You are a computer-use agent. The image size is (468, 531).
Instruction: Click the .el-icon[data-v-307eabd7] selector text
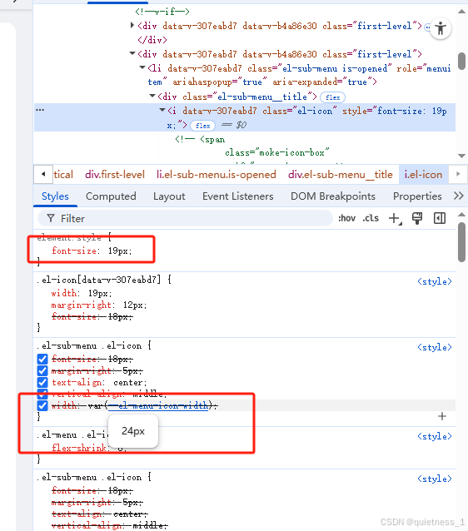(101, 280)
